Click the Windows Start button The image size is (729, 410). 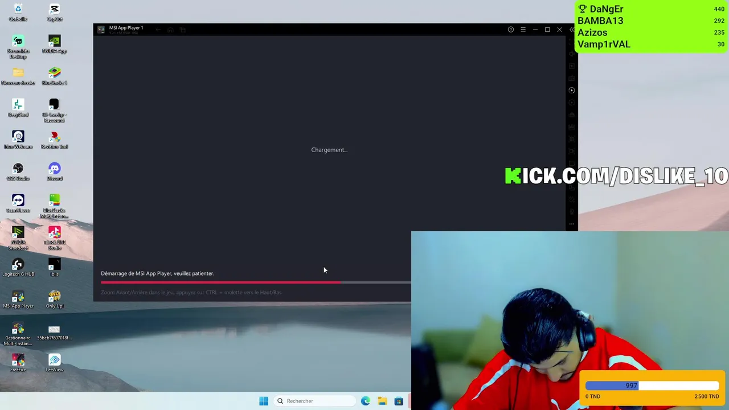264,401
